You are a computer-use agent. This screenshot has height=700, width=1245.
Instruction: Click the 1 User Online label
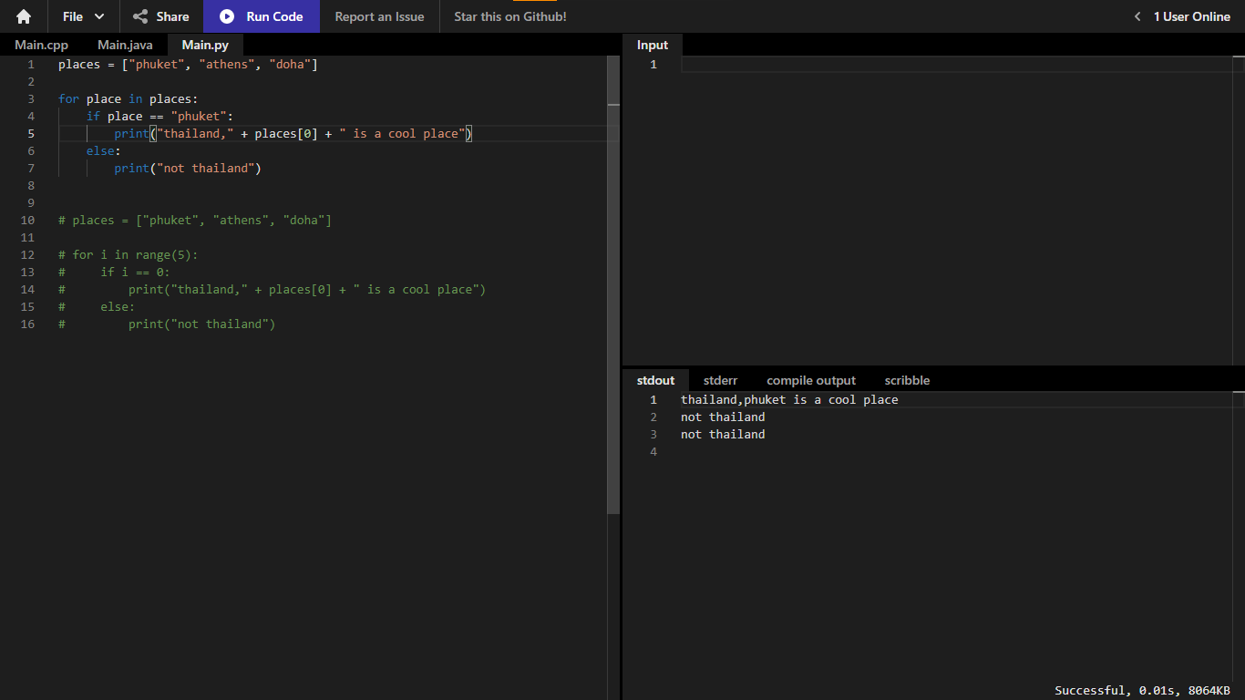click(x=1192, y=16)
